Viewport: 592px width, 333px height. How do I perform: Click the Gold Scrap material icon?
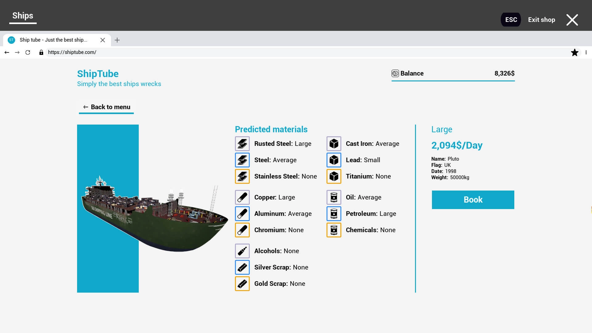pos(242,283)
